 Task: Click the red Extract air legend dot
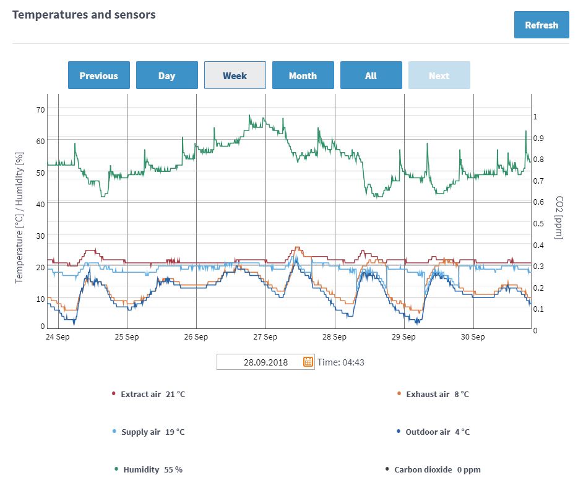pyautogui.click(x=113, y=393)
